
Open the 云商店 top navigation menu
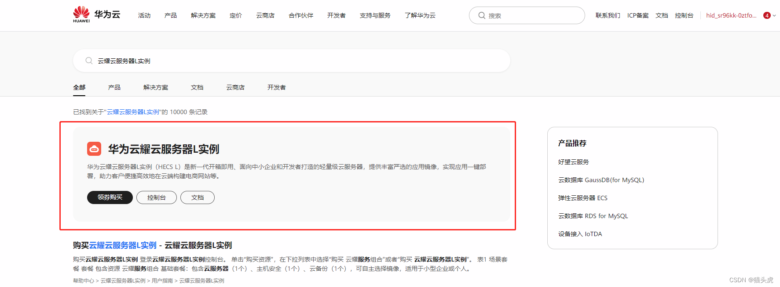(x=265, y=15)
